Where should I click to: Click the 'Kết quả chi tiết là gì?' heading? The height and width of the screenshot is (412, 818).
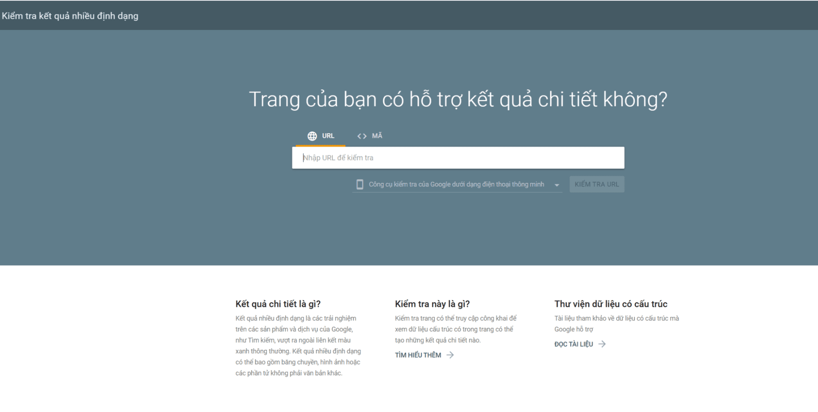[x=278, y=304]
